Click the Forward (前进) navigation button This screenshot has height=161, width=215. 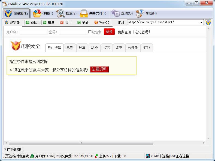coord(49,22)
